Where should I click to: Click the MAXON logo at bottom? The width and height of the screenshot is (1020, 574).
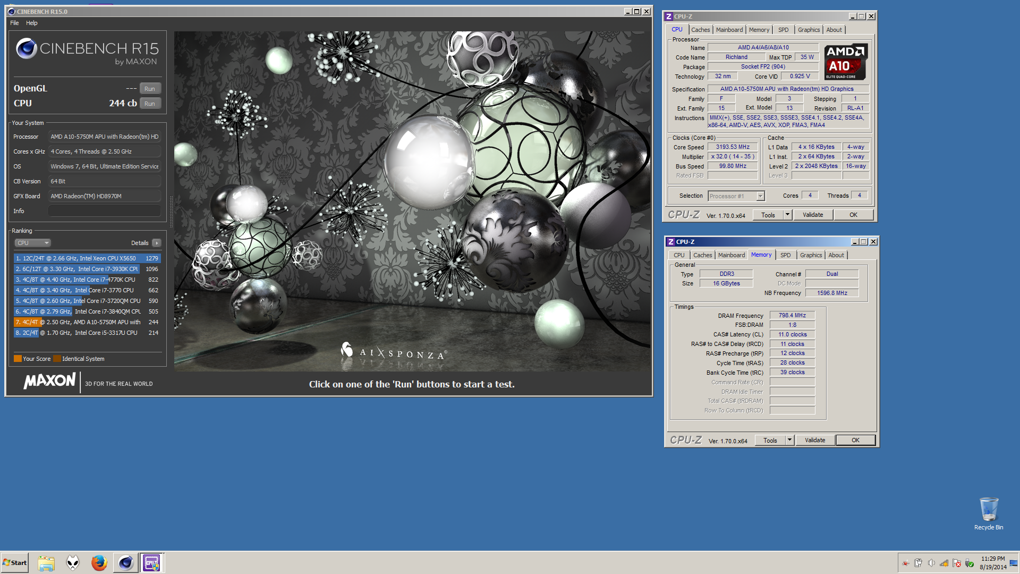click(x=50, y=381)
